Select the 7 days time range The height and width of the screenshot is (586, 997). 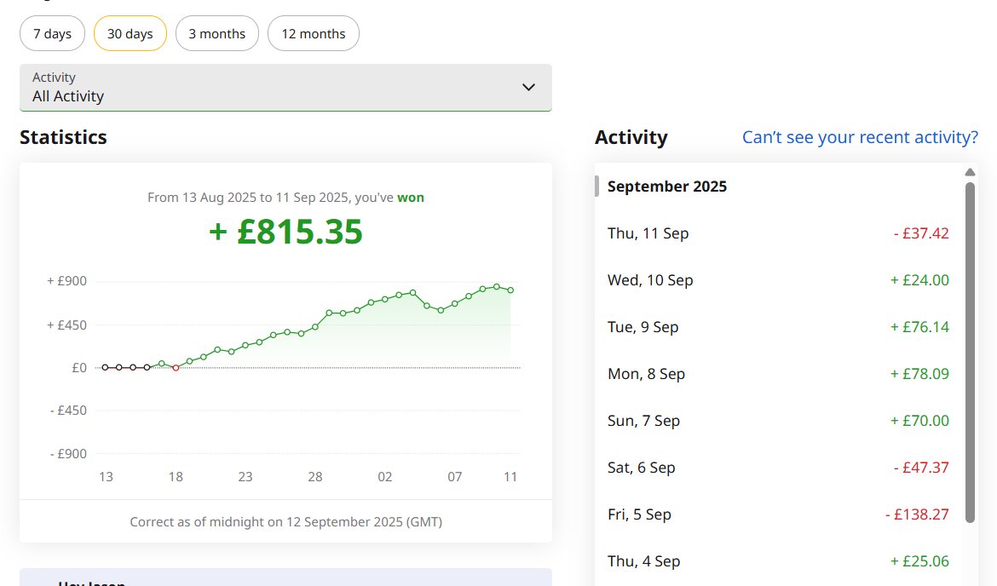coord(52,34)
